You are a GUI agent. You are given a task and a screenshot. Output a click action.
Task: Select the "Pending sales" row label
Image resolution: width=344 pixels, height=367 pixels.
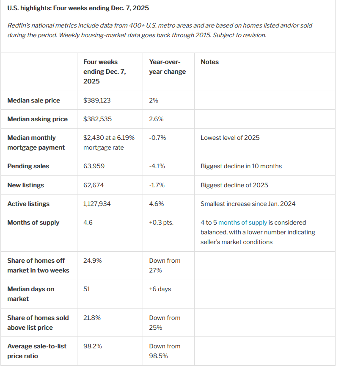[28, 166]
